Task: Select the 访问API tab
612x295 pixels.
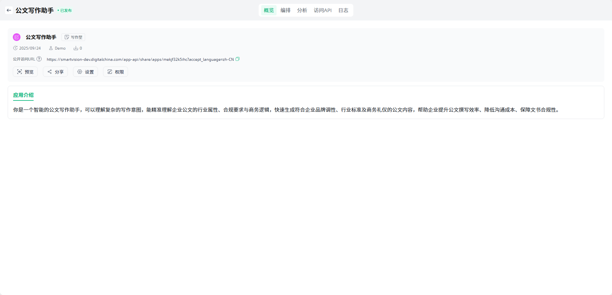Action: point(322,10)
